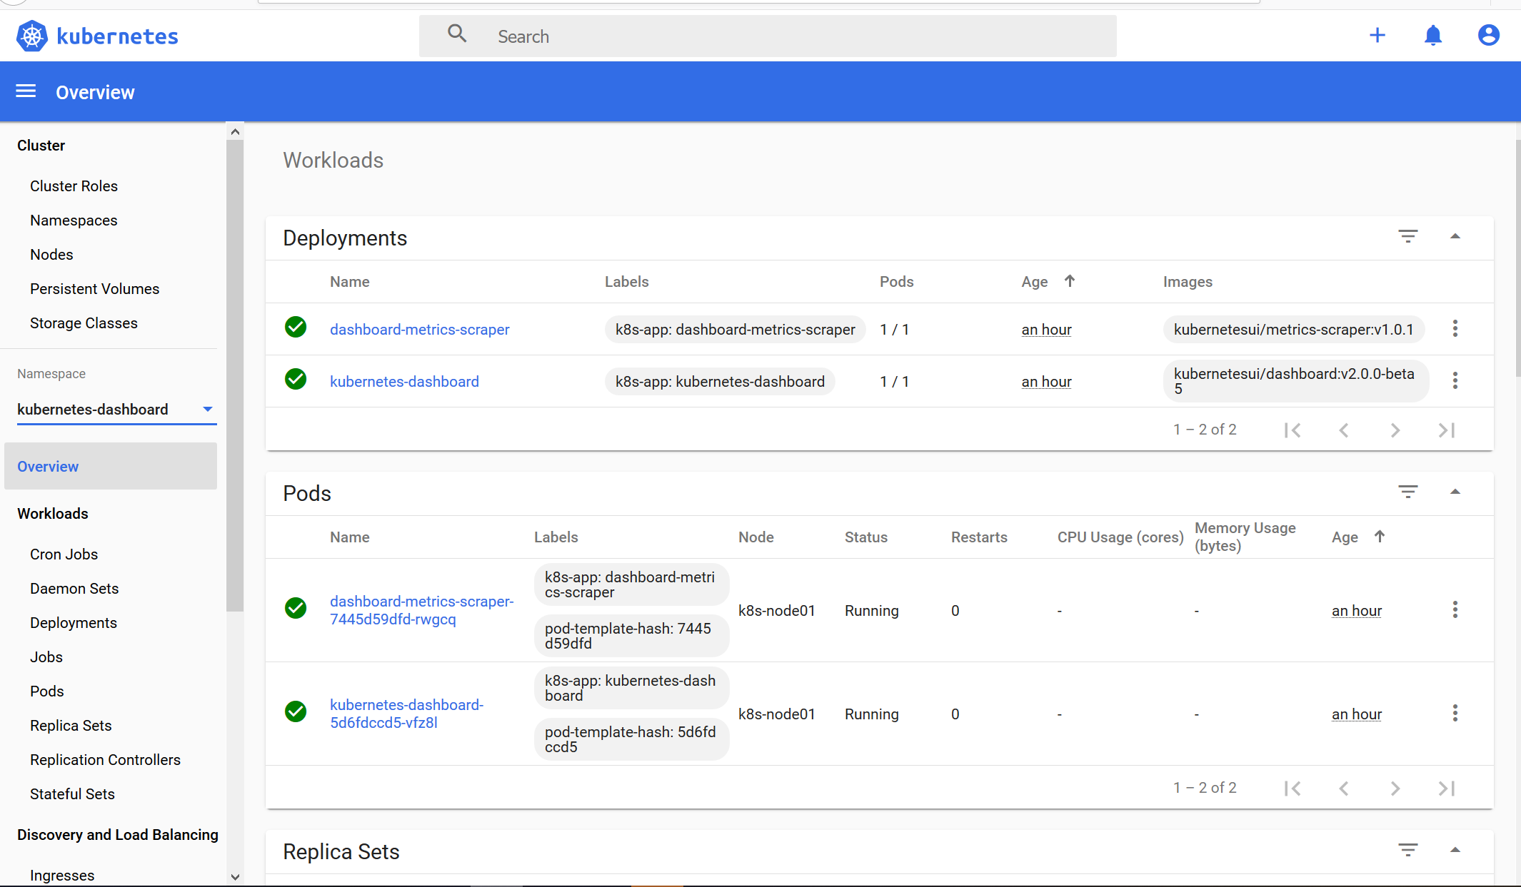This screenshot has height=887, width=1521.
Task: Open the Replica Sets filter icon
Action: 1408,850
